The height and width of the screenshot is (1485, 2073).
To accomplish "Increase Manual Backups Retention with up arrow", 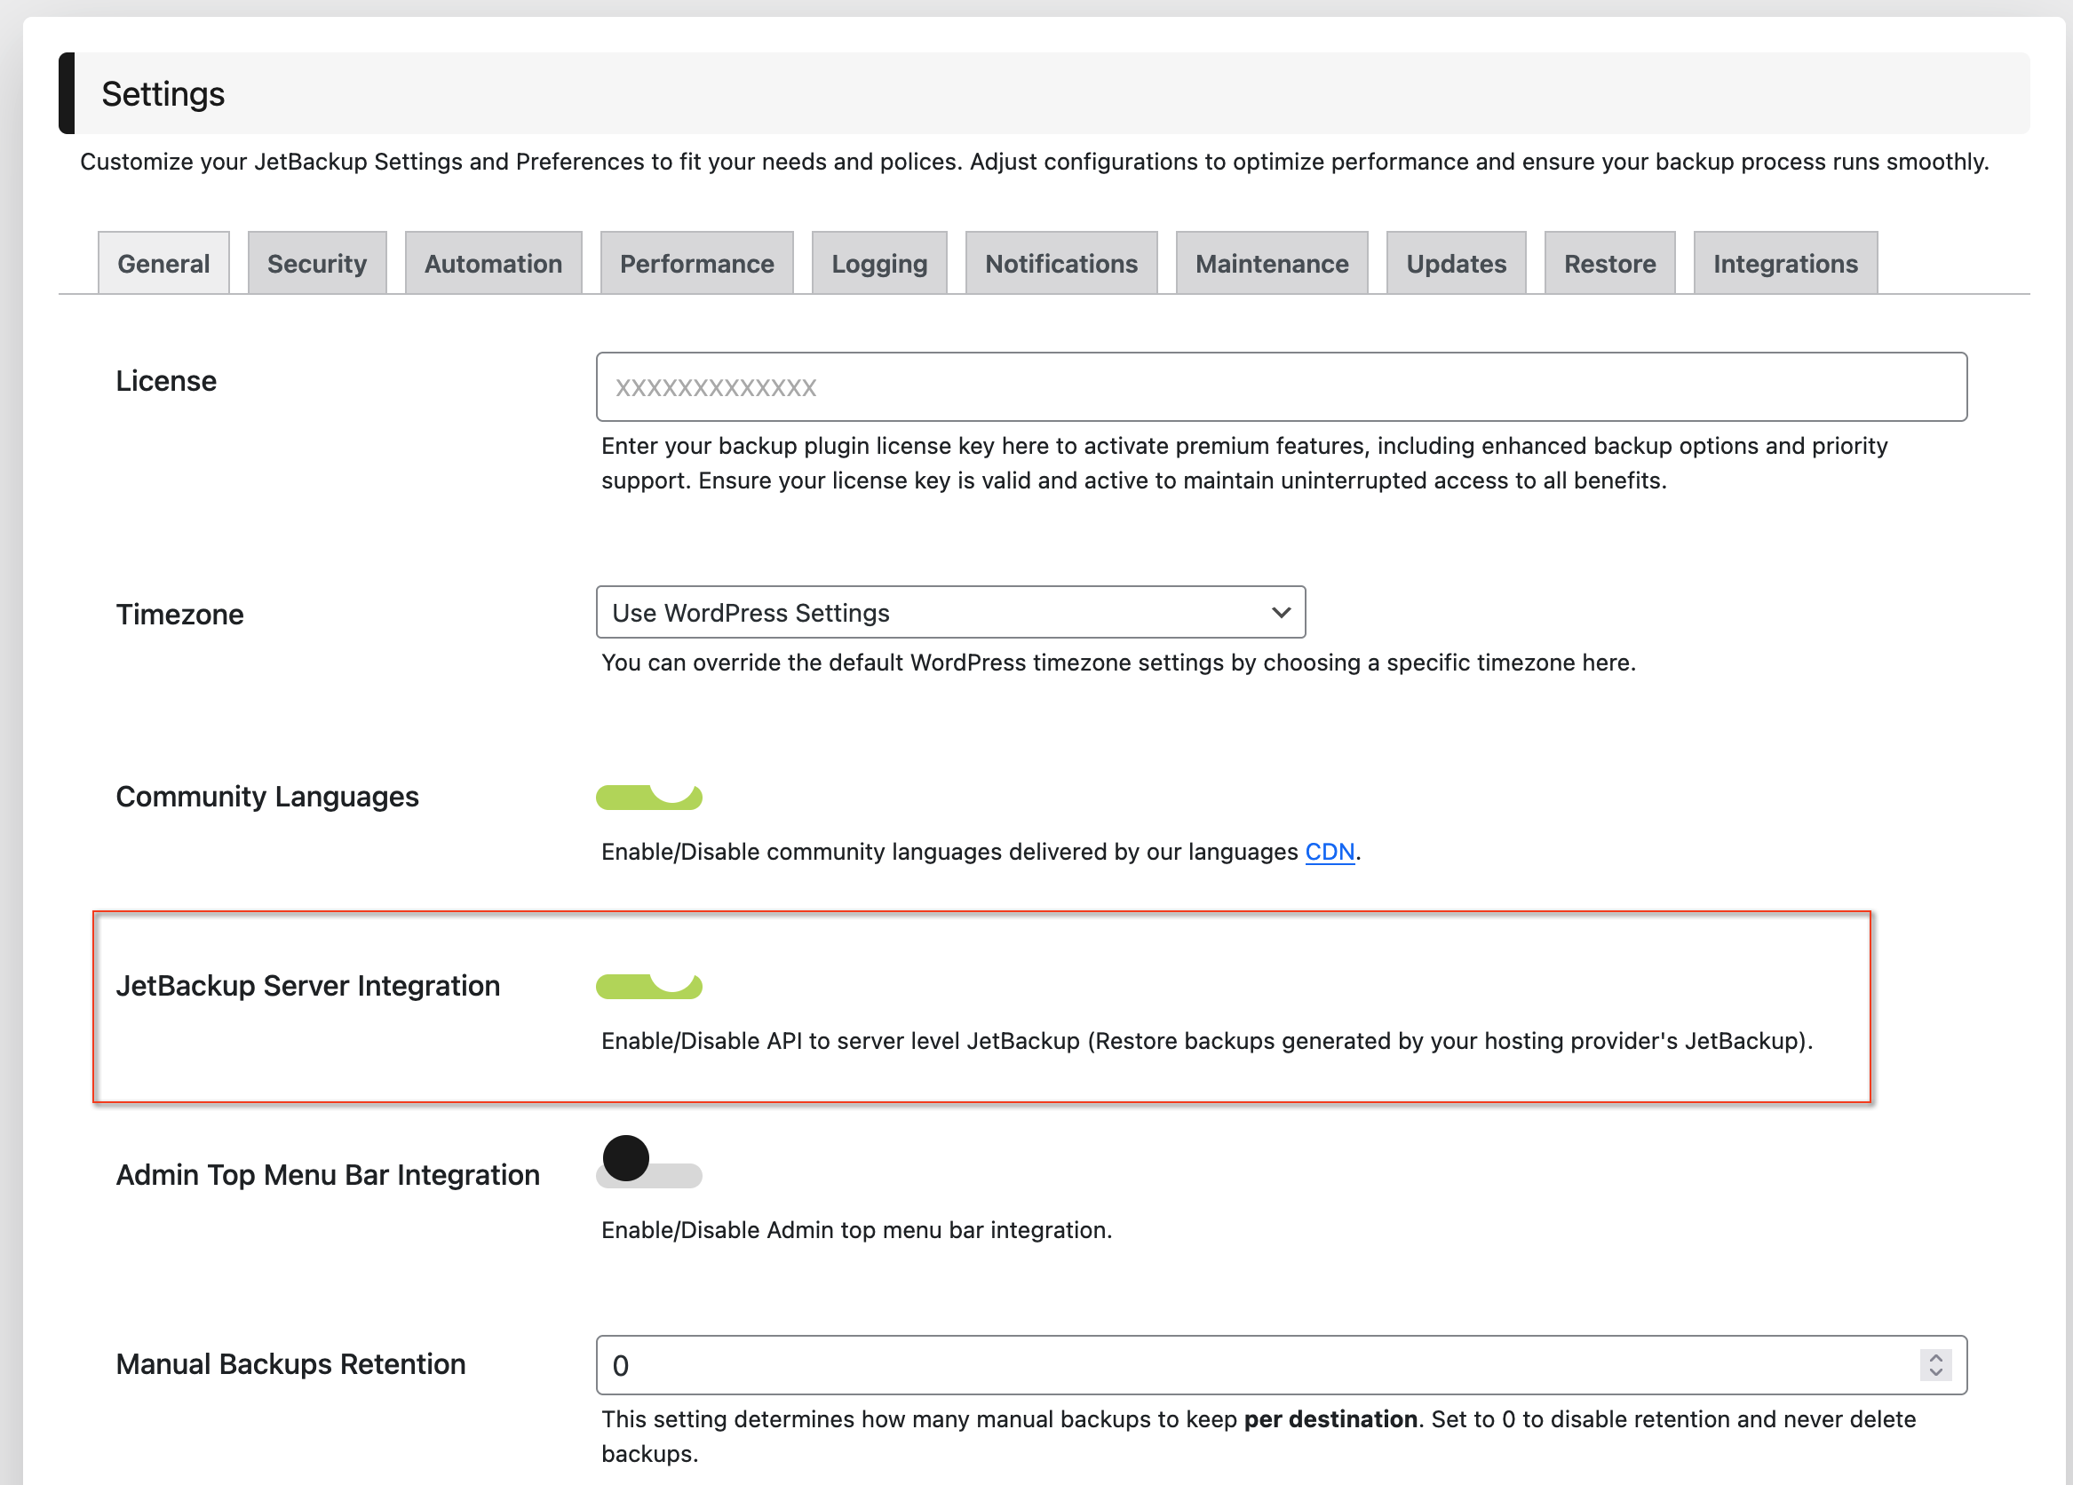I will click(1935, 1357).
